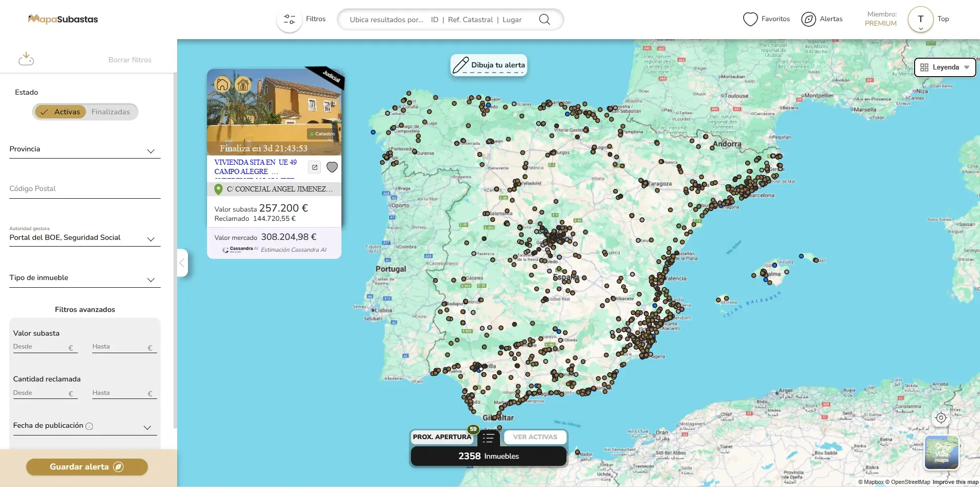This screenshot has width=980, height=487.
Task: Open property listing in new window
Action: [315, 167]
